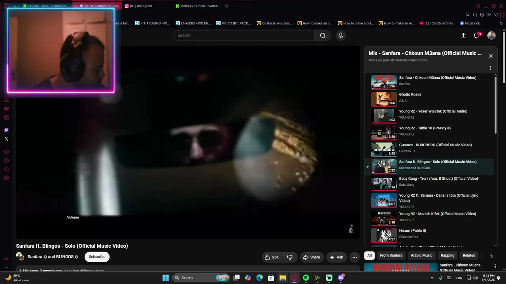Screen dimensions: 506x284
Task: Click the Share button
Action: pyautogui.click(x=311, y=257)
